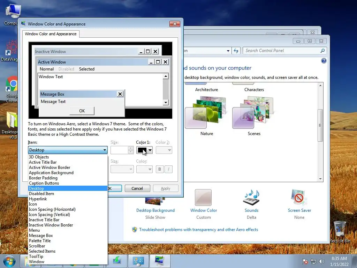Select Caption Buttons list entry
The height and width of the screenshot is (268, 357).
tap(68, 183)
